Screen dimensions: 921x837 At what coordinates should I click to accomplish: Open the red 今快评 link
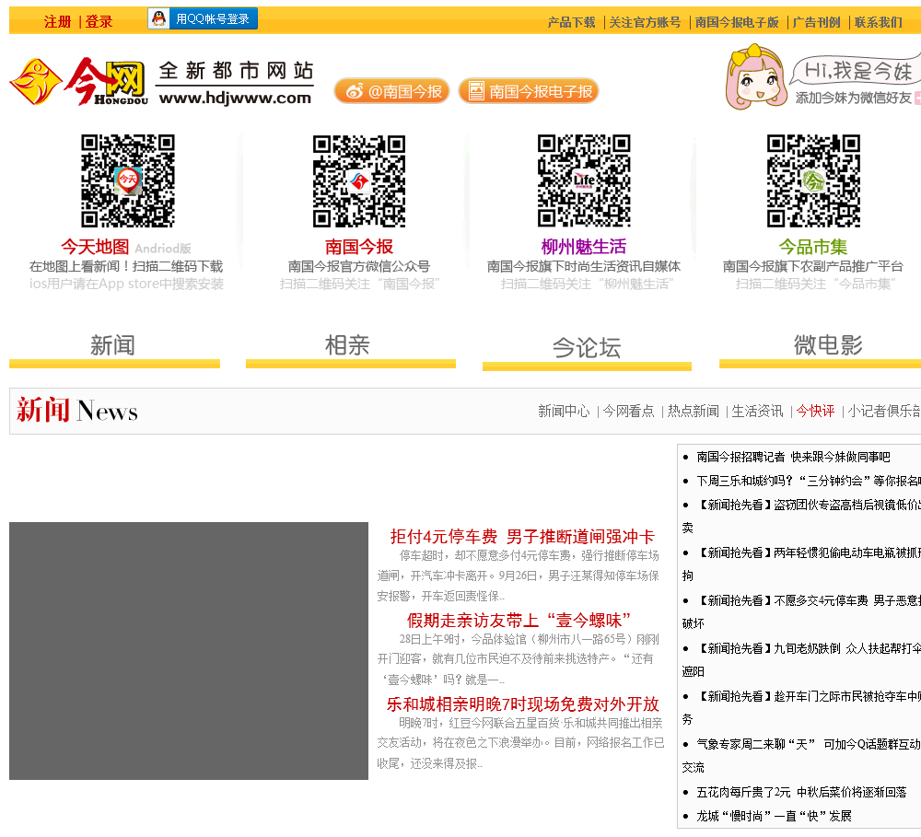[816, 412]
